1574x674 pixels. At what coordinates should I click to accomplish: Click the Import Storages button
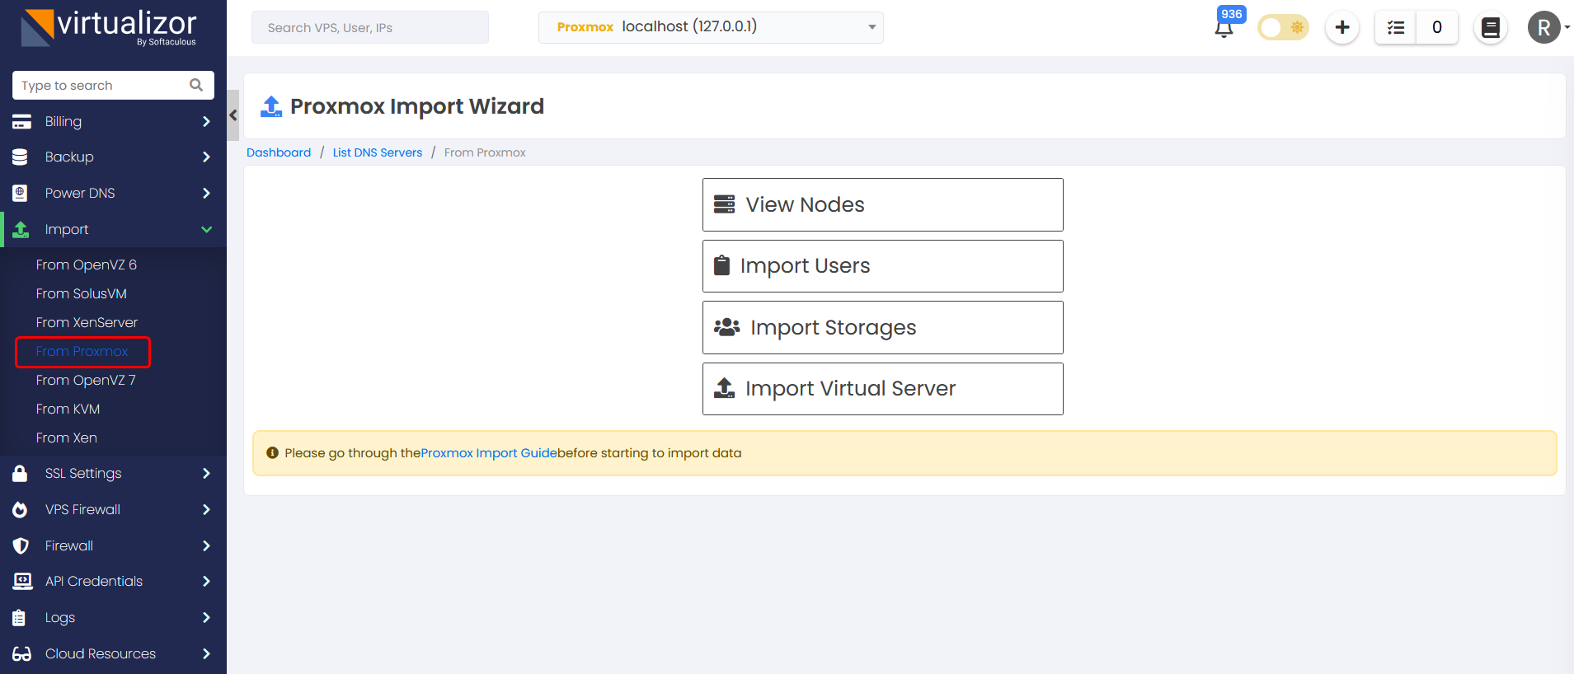(882, 327)
